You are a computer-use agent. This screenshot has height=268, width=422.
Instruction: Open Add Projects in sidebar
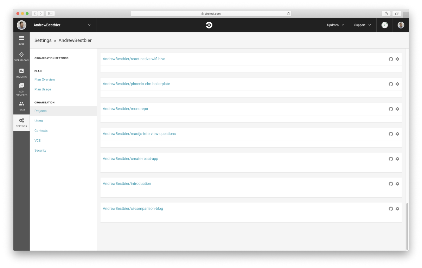(21, 90)
